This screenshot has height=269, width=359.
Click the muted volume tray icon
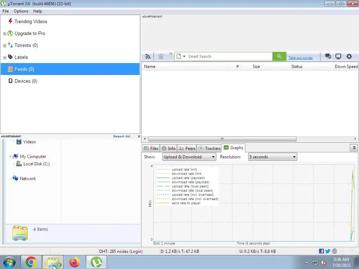tap(324, 263)
